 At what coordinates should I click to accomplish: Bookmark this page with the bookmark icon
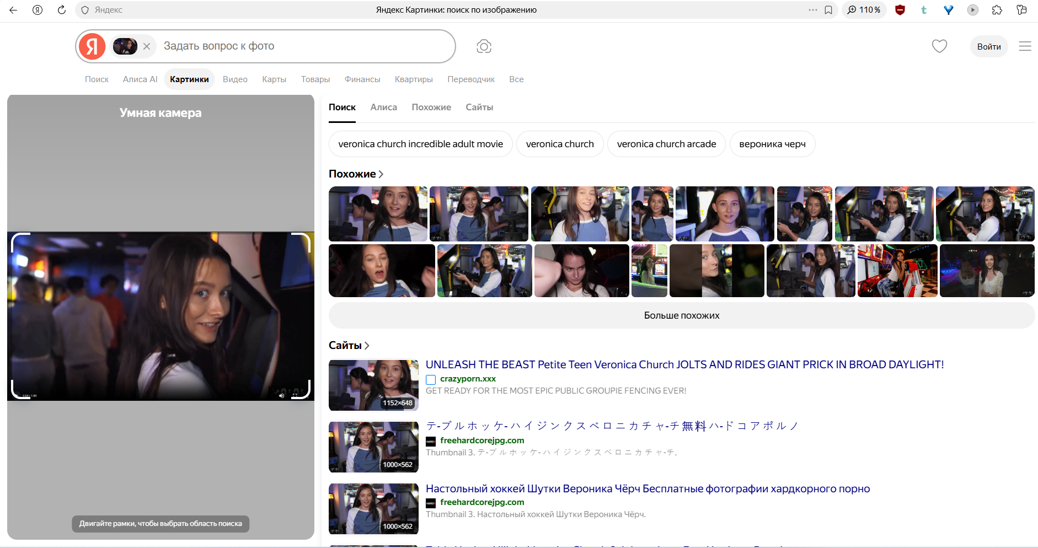pos(828,10)
